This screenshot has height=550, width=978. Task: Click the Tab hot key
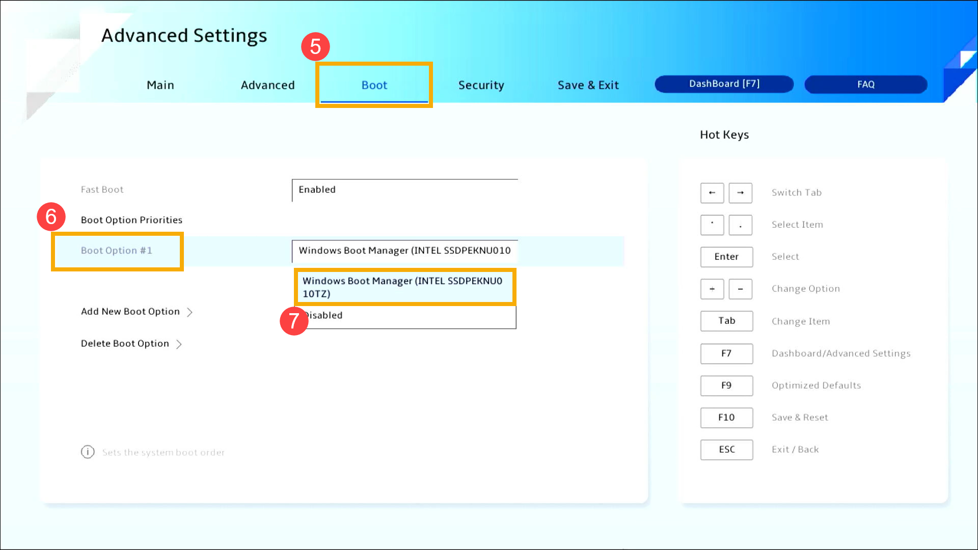pos(726,321)
